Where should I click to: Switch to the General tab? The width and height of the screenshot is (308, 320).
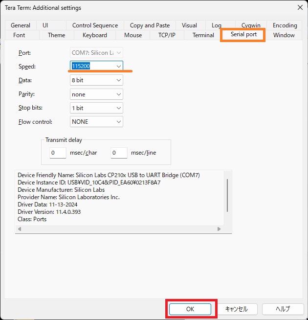point(21,25)
